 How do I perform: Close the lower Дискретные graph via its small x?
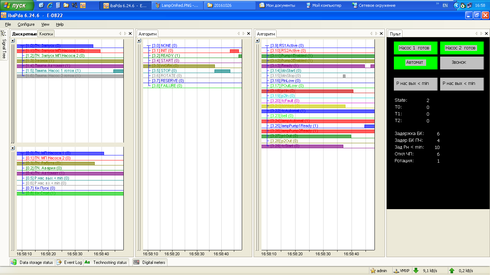(x=13, y=148)
